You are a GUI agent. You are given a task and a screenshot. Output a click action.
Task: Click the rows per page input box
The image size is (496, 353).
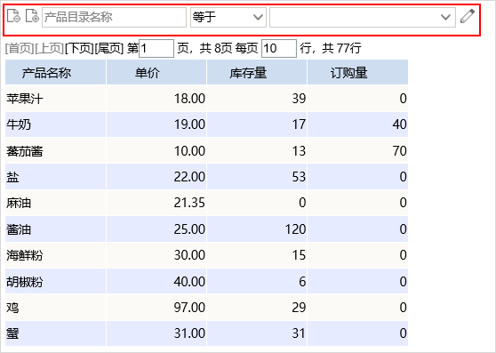coord(279,48)
